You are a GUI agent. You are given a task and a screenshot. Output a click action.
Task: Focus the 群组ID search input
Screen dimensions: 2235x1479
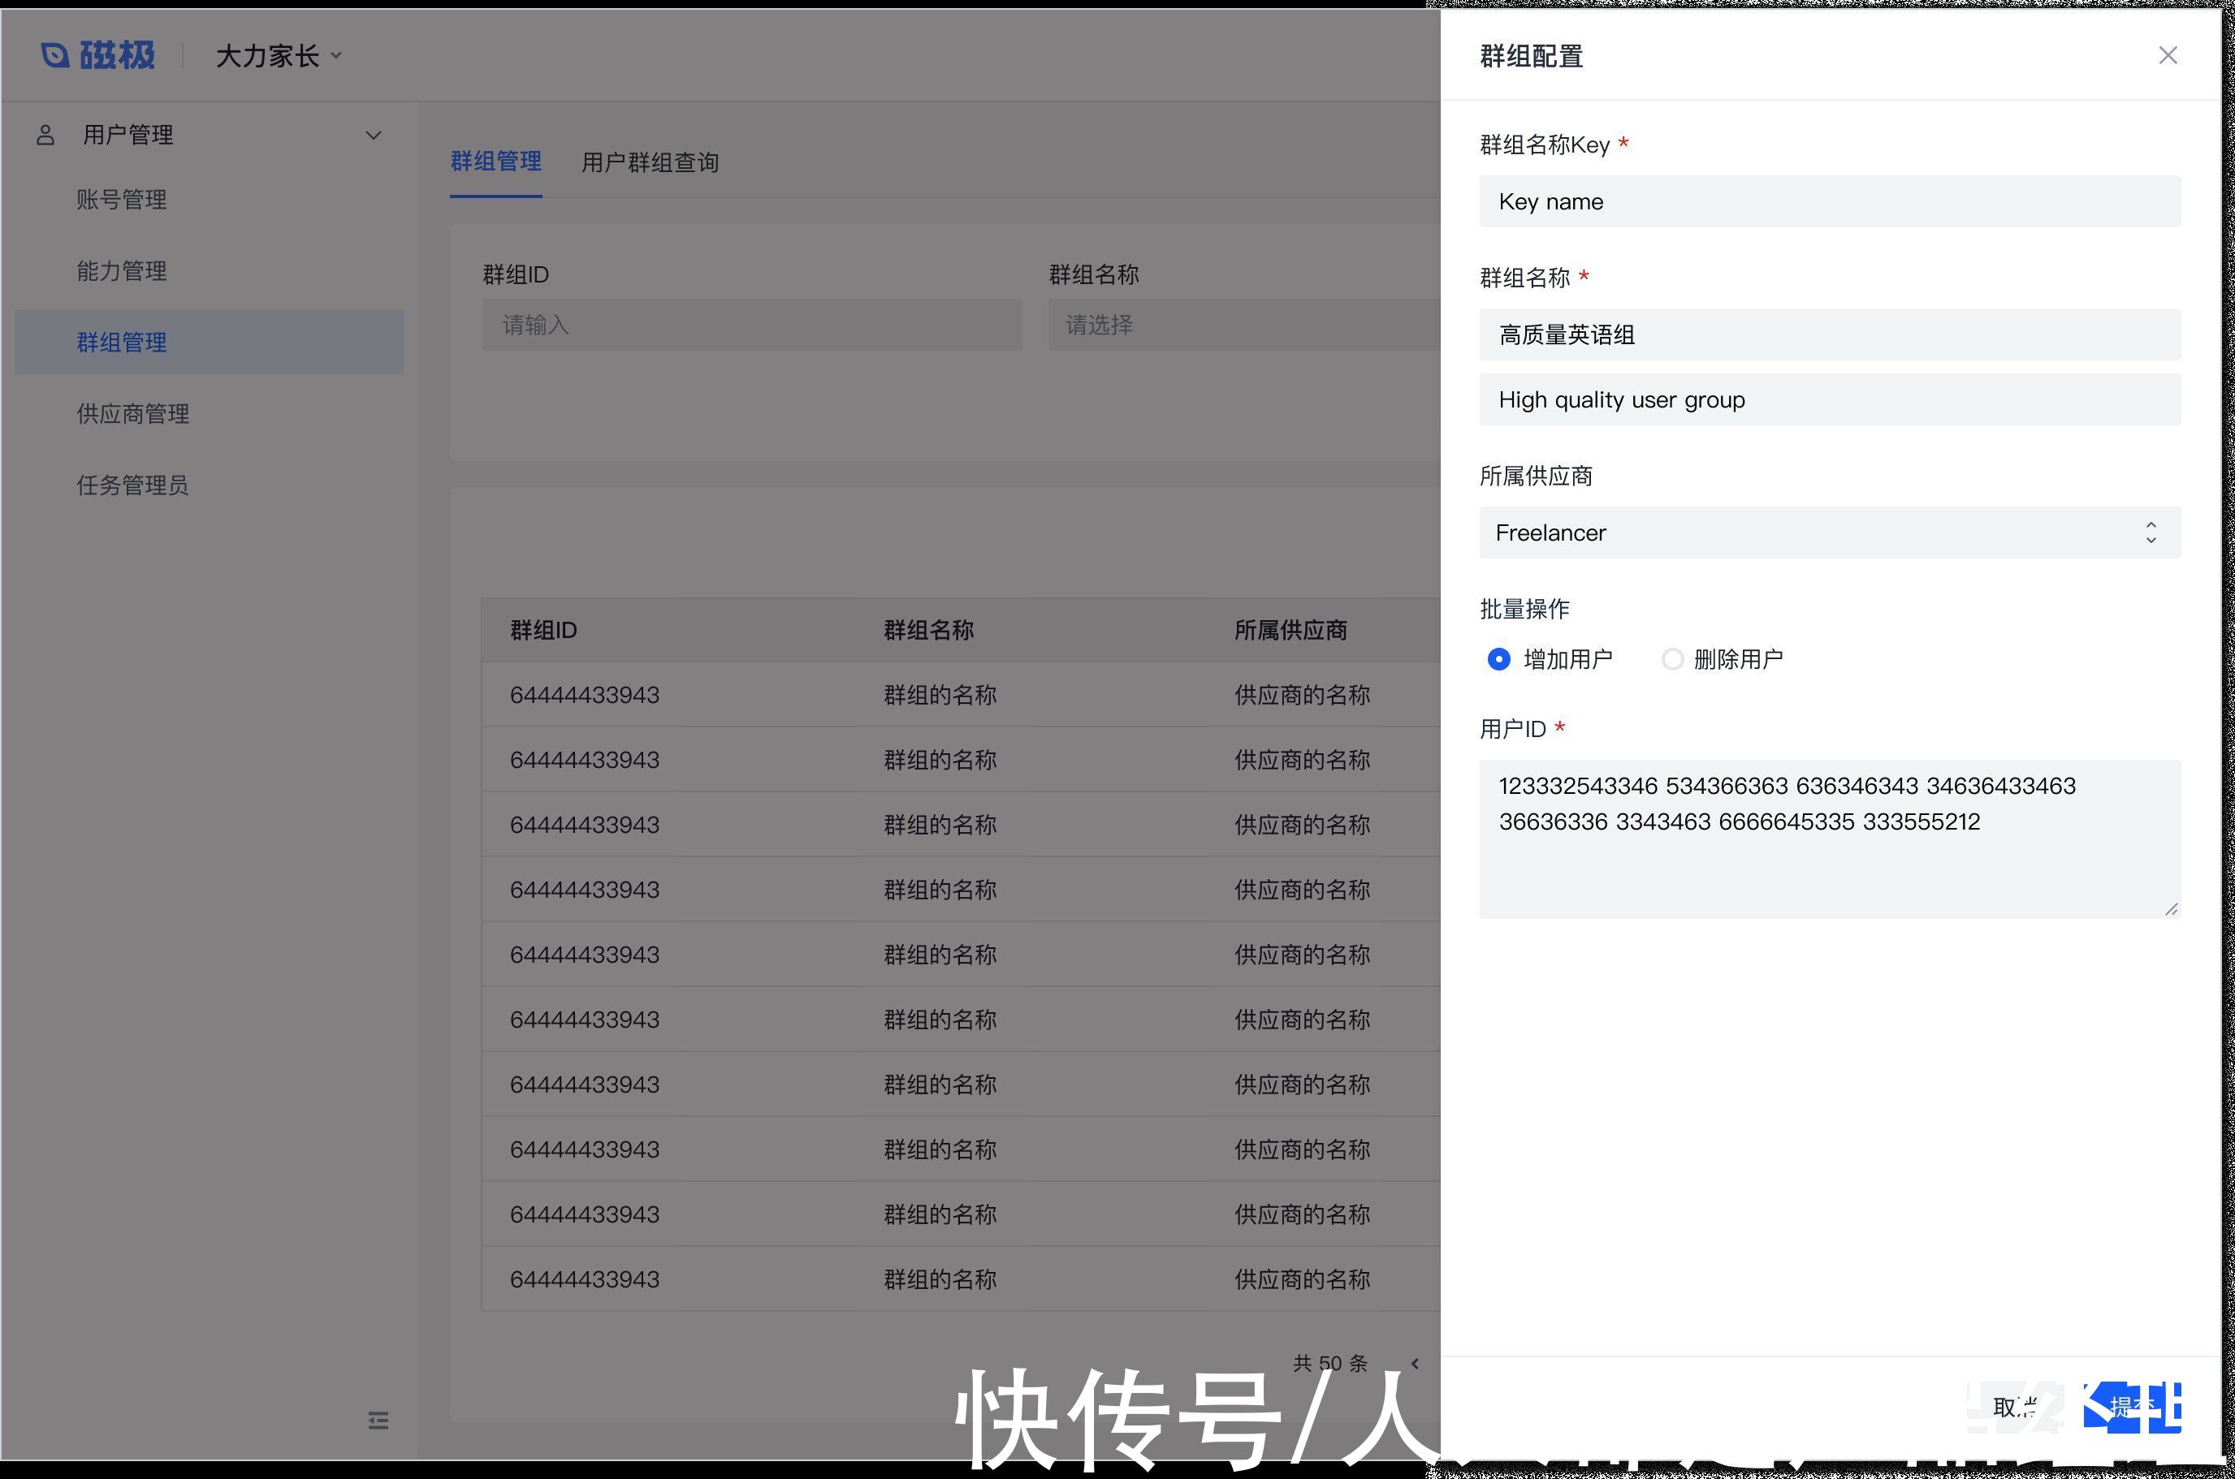752,325
